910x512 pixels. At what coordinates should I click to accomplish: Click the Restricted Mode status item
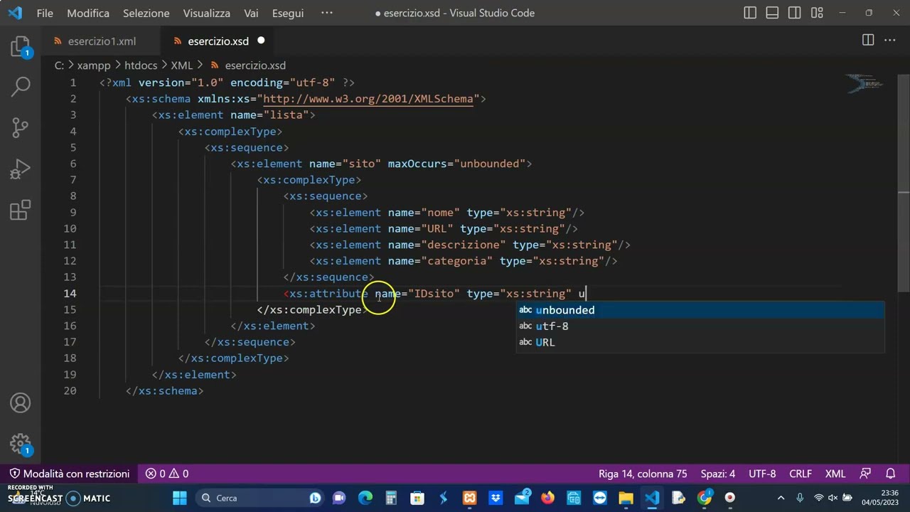point(70,474)
